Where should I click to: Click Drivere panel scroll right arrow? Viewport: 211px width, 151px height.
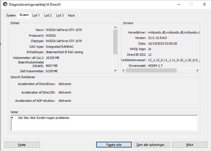[x=197, y=70]
